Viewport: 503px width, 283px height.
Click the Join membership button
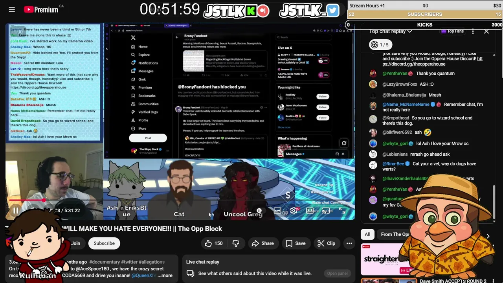(75, 243)
